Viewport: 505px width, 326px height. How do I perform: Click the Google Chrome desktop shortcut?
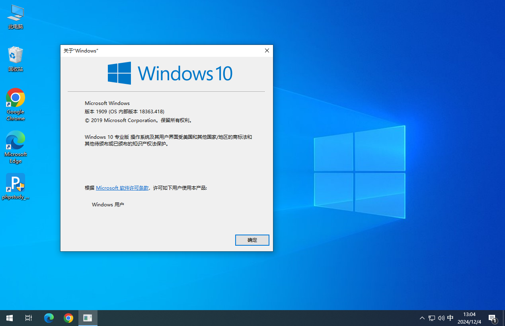(16, 104)
